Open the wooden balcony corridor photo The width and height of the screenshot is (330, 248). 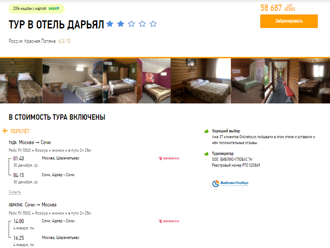282,81
